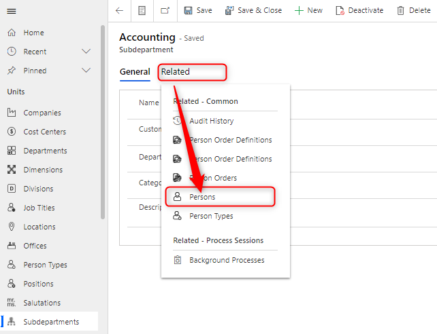
Task: Click the New button
Action: click(308, 11)
